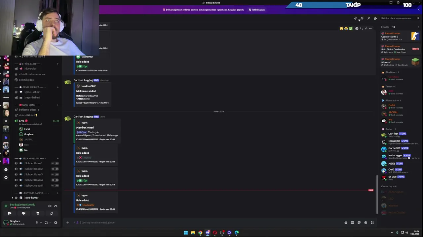Collapse the ETKİNLİKLER category
This screenshot has width=423, height=237.
pos(29,64)
